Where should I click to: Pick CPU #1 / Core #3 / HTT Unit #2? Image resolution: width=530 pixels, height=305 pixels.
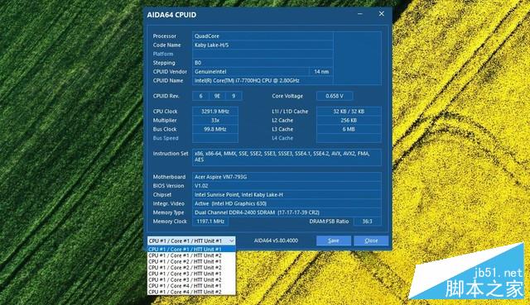[x=191, y=279]
